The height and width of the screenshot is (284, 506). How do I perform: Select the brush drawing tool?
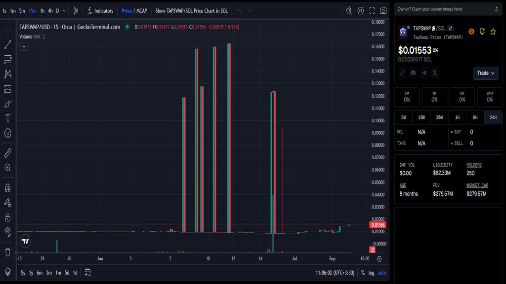(8, 104)
